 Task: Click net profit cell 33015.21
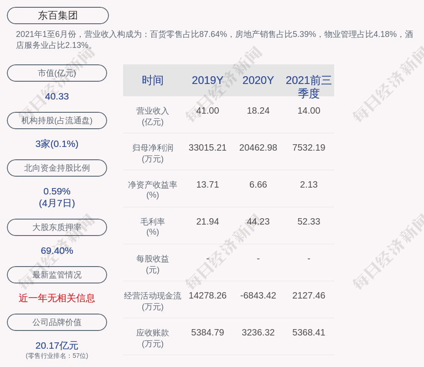click(x=207, y=148)
